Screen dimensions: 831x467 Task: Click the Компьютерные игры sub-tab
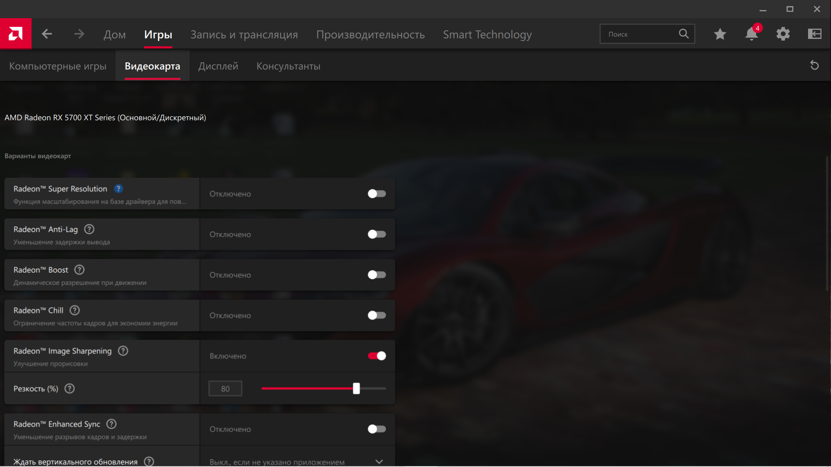(x=58, y=66)
